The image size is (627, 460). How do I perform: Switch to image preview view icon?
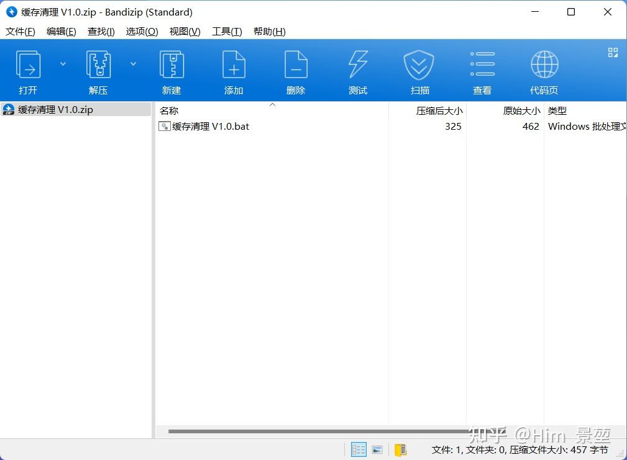pyautogui.click(x=377, y=450)
